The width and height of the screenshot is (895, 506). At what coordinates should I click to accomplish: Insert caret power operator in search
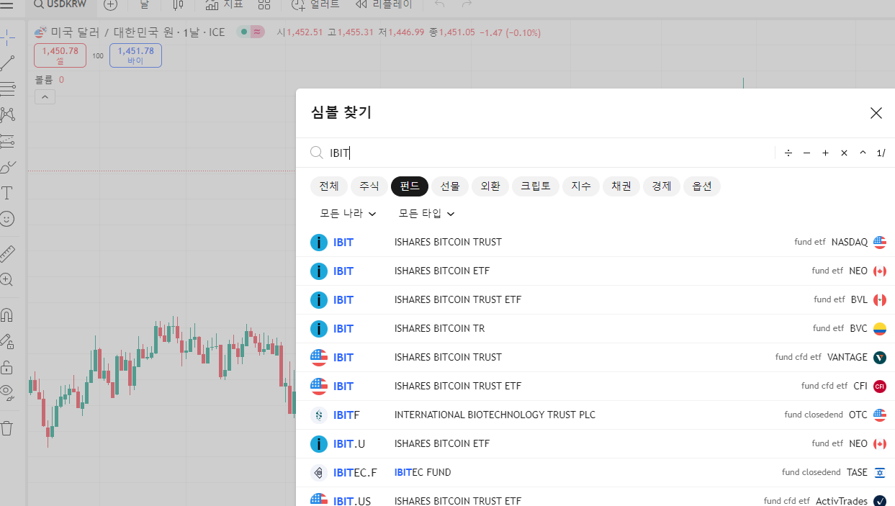863,153
